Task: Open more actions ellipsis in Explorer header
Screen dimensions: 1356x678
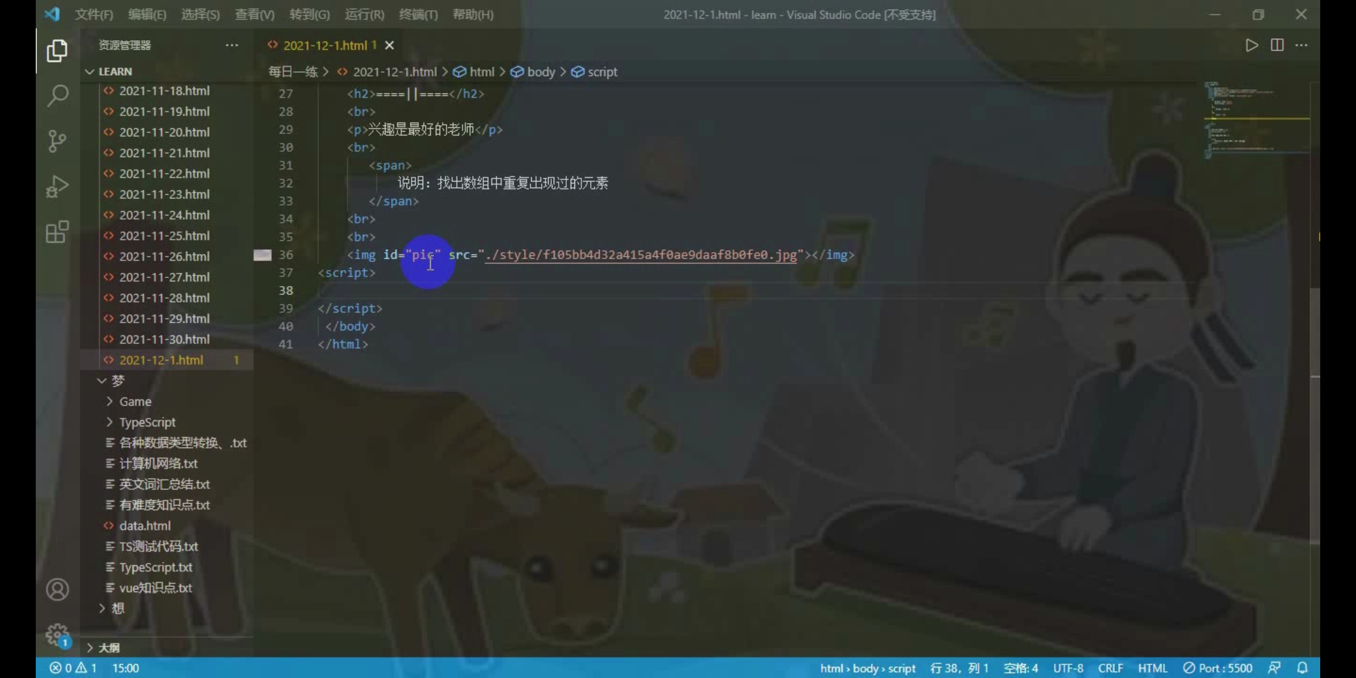Action: 232,45
